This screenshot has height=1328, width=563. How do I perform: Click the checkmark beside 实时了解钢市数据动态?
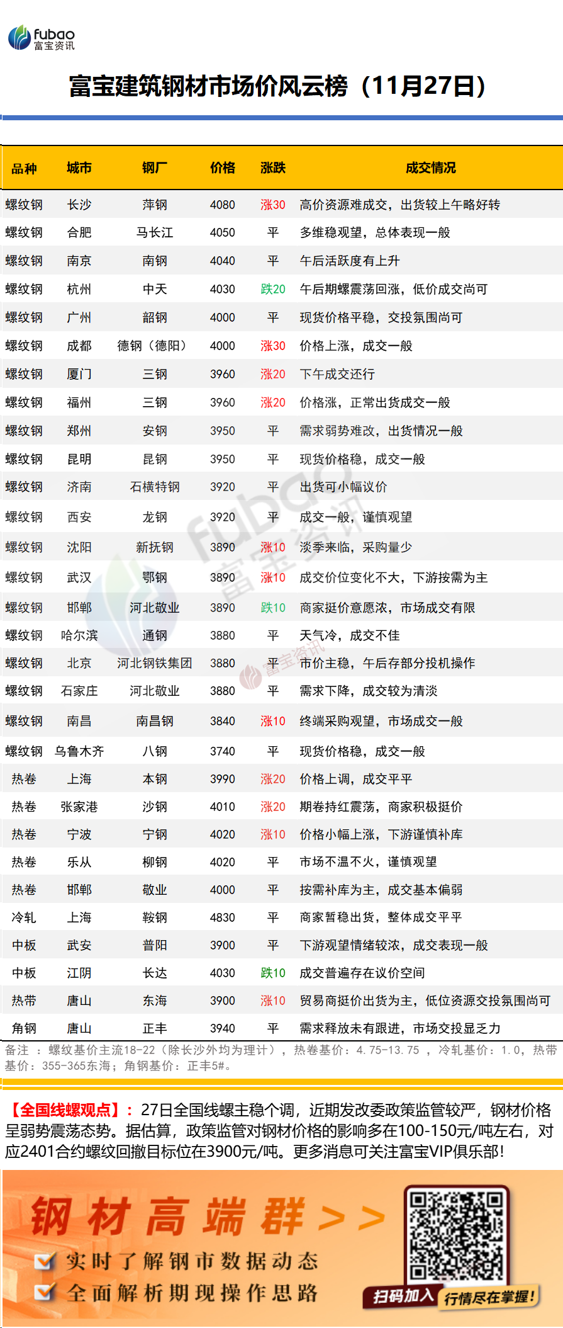[44, 1260]
